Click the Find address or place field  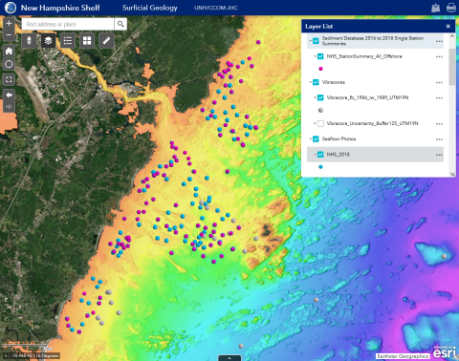click(x=68, y=24)
